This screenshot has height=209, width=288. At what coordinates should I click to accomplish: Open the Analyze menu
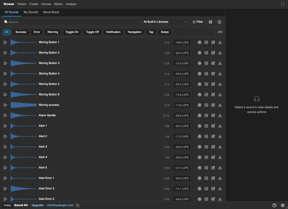71,4
